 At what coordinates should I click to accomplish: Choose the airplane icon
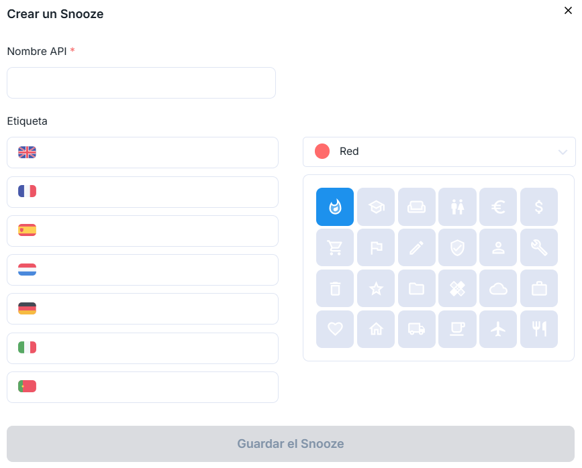498,329
